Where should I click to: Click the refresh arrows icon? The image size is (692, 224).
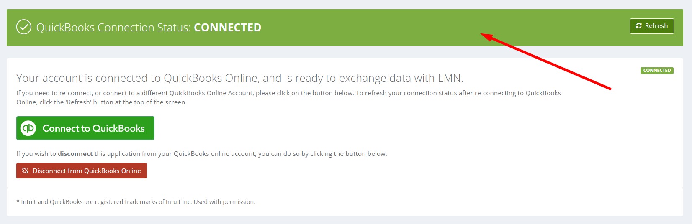tap(638, 26)
